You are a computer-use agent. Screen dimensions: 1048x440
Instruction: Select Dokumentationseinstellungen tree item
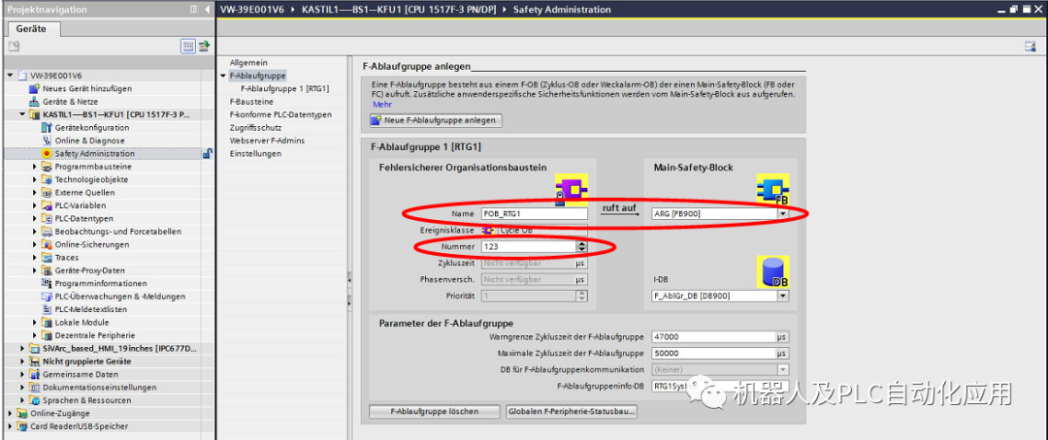coord(100,388)
